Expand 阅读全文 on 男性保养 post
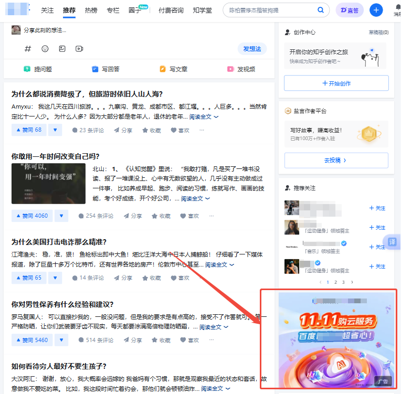This screenshot has height=394, width=401. 214,327
